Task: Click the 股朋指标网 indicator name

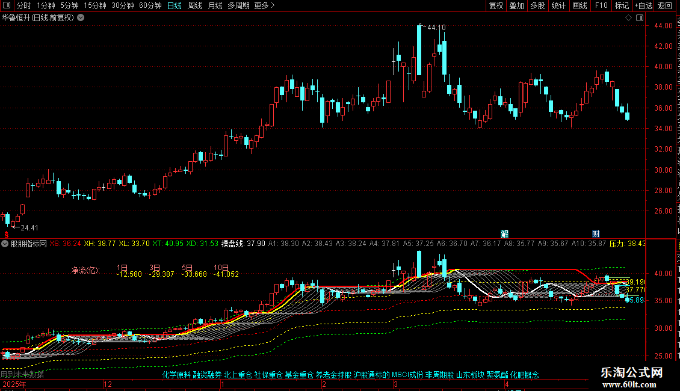Action: (x=29, y=244)
